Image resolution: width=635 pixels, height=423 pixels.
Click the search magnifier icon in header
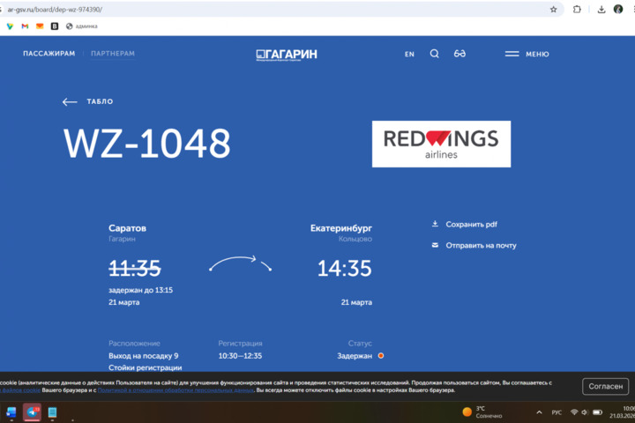[x=434, y=54]
